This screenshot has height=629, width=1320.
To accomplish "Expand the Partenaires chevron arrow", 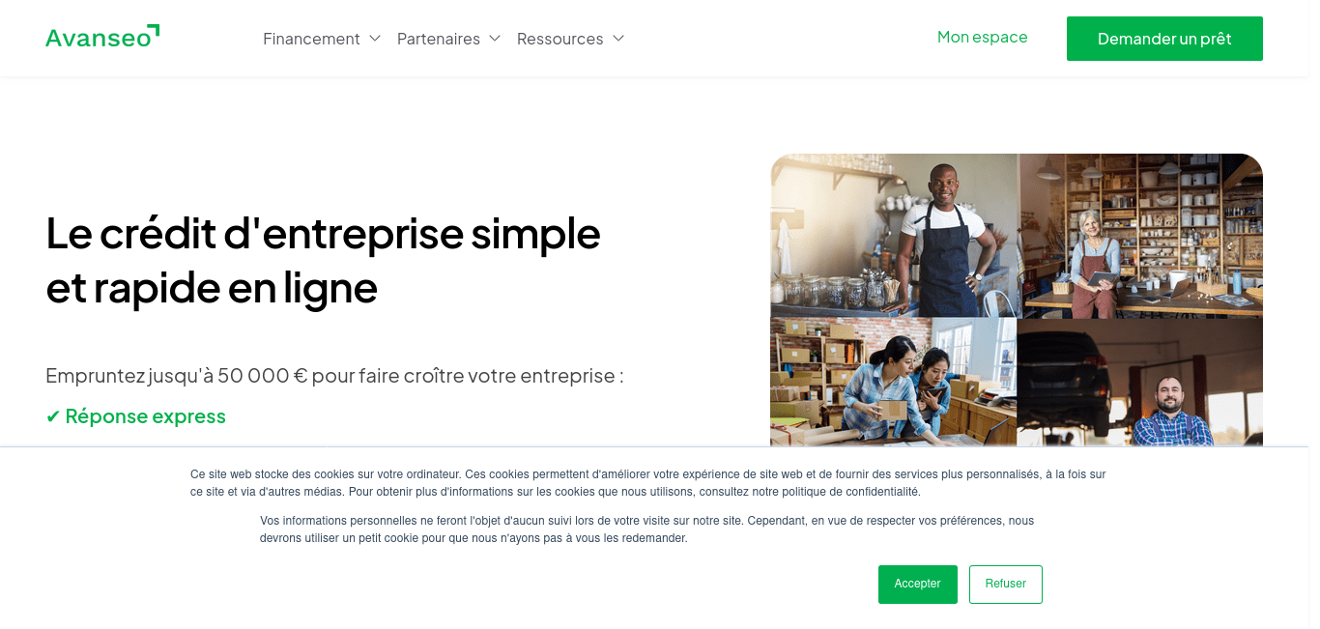I will coord(495,39).
